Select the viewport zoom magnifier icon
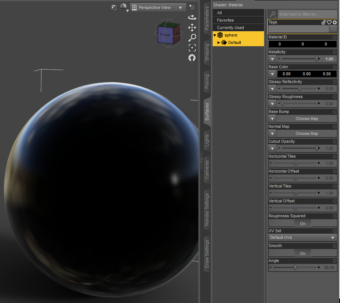The width and height of the screenshot is (340, 303). click(x=192, y=38)
